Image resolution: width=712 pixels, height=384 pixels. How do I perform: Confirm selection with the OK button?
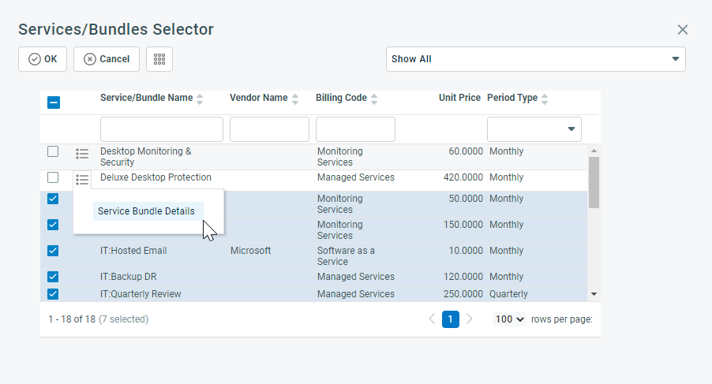(43, 59)
